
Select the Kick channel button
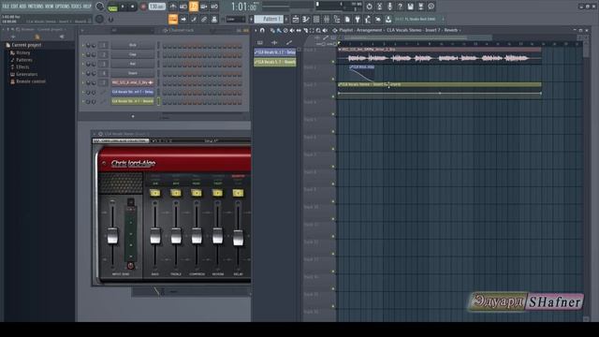pyautogui.click(x=133, y=45)
